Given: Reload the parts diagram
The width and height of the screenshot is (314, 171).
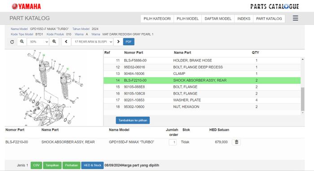Looking at the screenshot, I should 12,42.
